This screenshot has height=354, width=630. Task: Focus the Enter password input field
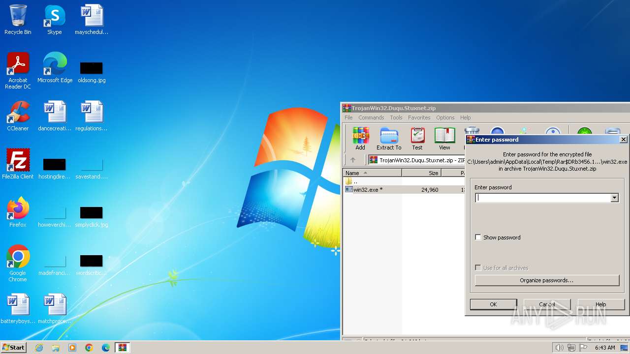click(x=543, y=198)
